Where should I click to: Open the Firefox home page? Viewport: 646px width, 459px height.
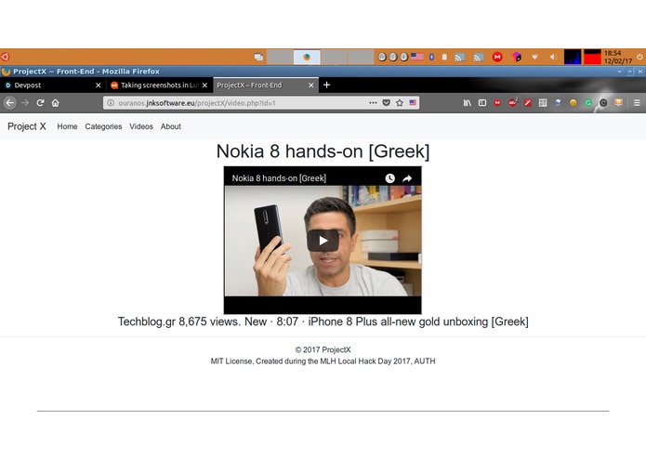(55, 102)
